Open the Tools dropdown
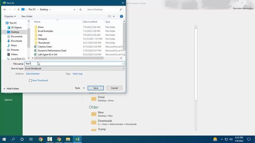Viewport: 255px width, 143px height. click(x=80, y=88)
